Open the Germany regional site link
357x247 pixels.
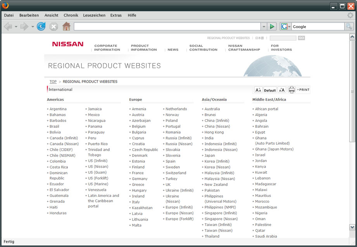140,179
